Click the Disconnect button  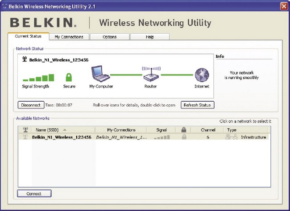31,105
